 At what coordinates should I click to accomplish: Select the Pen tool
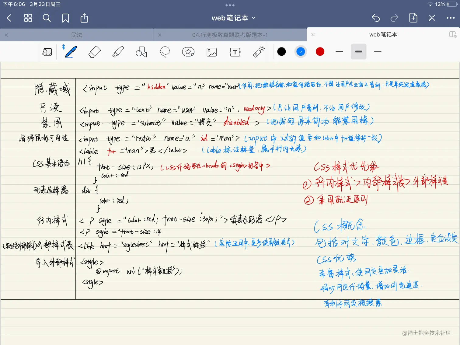71,52
